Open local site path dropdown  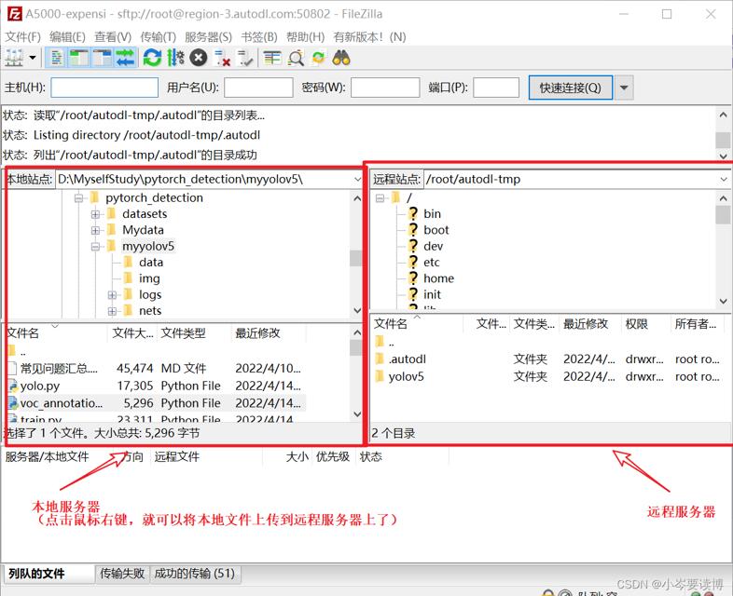click(x=357, y=179)
